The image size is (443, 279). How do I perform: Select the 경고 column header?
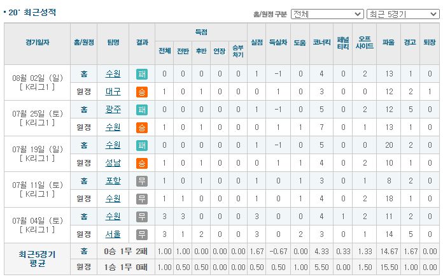click(x=411, y=44)
